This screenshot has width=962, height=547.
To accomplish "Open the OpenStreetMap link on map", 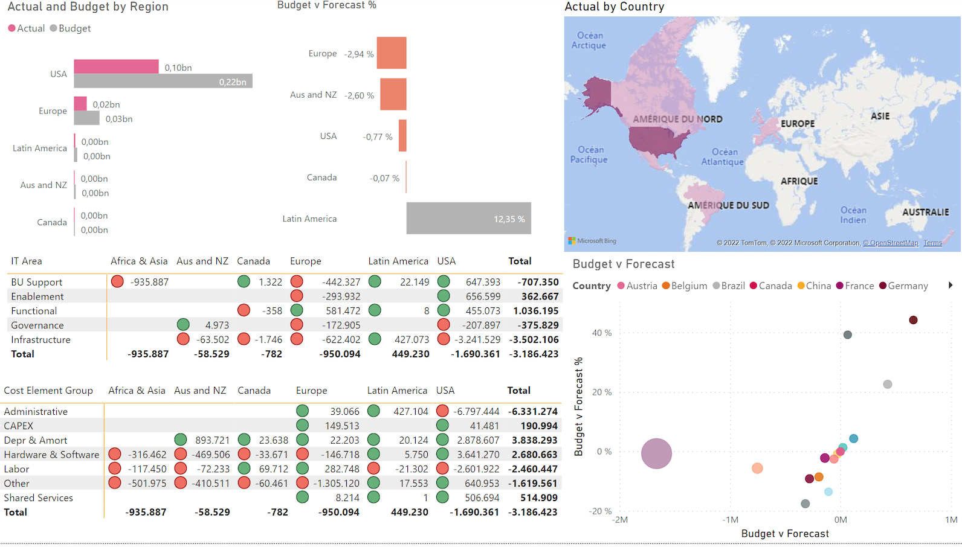I will pos(891,243).
